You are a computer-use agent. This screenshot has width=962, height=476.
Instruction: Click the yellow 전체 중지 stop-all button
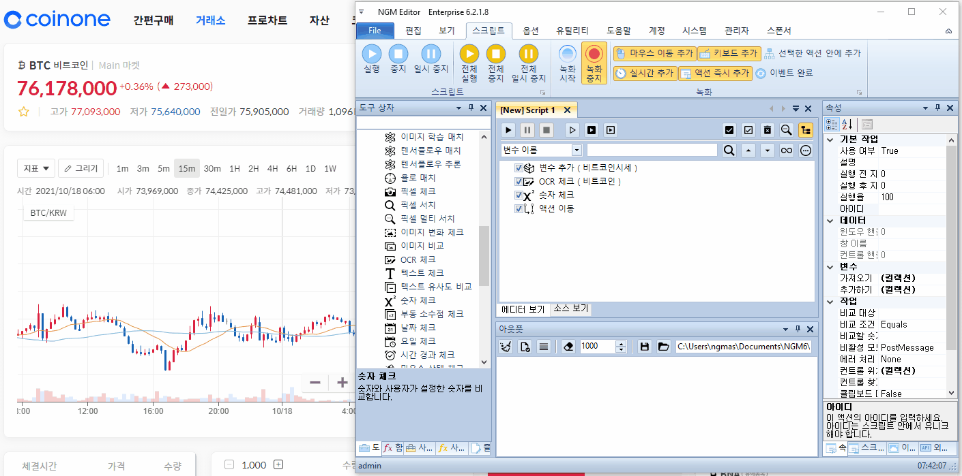(x=496, y=63)
